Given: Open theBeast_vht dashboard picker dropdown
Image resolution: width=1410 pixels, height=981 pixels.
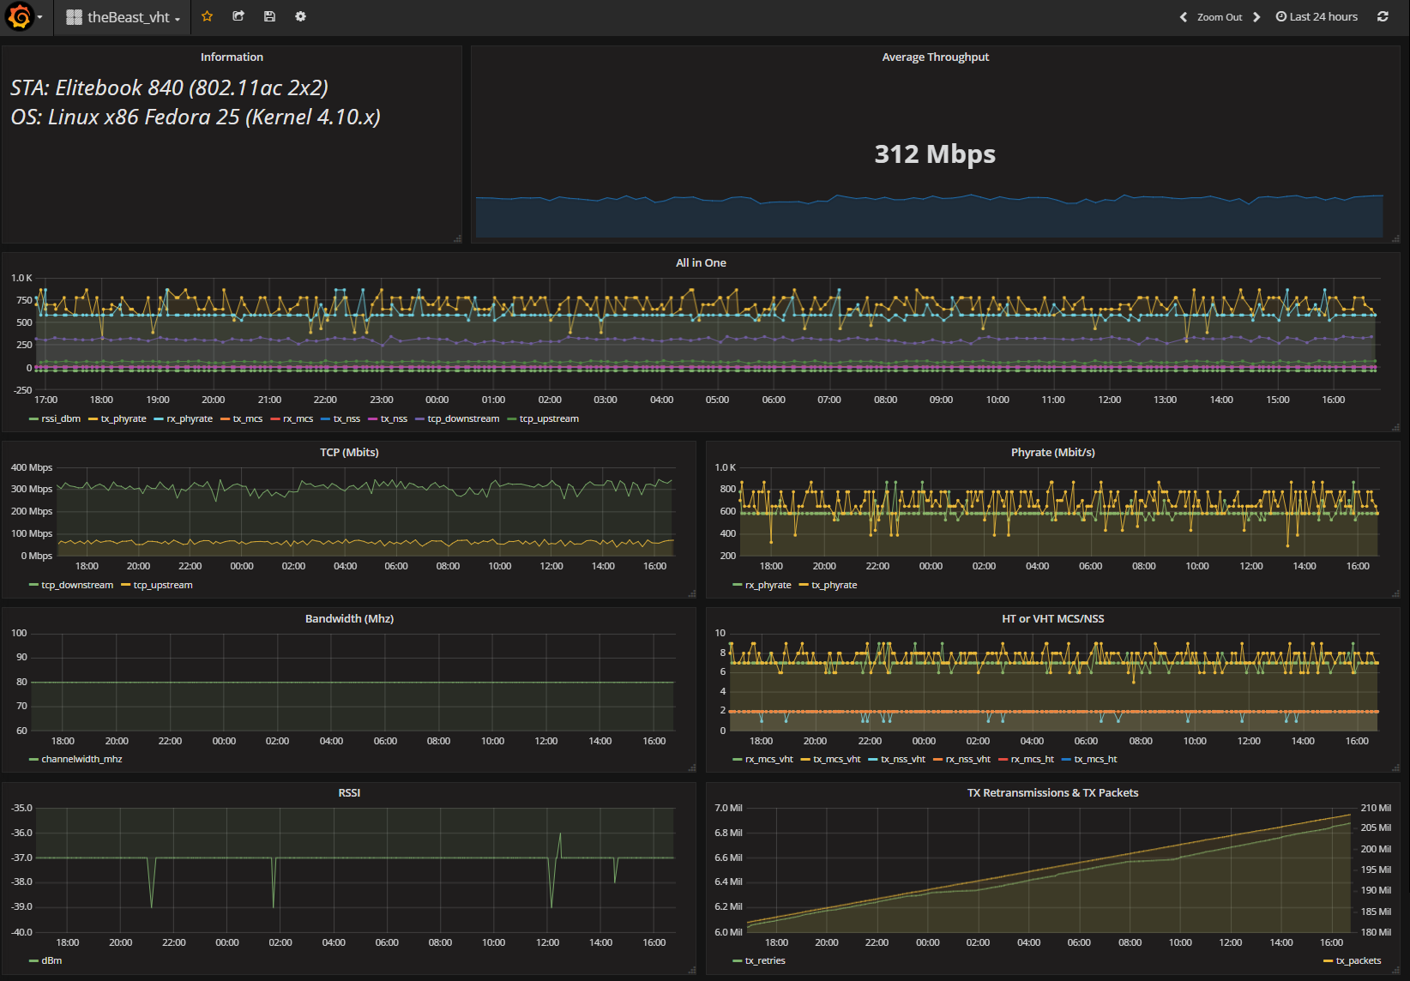Looking at the screenshot, I should (x=123, y=17).
